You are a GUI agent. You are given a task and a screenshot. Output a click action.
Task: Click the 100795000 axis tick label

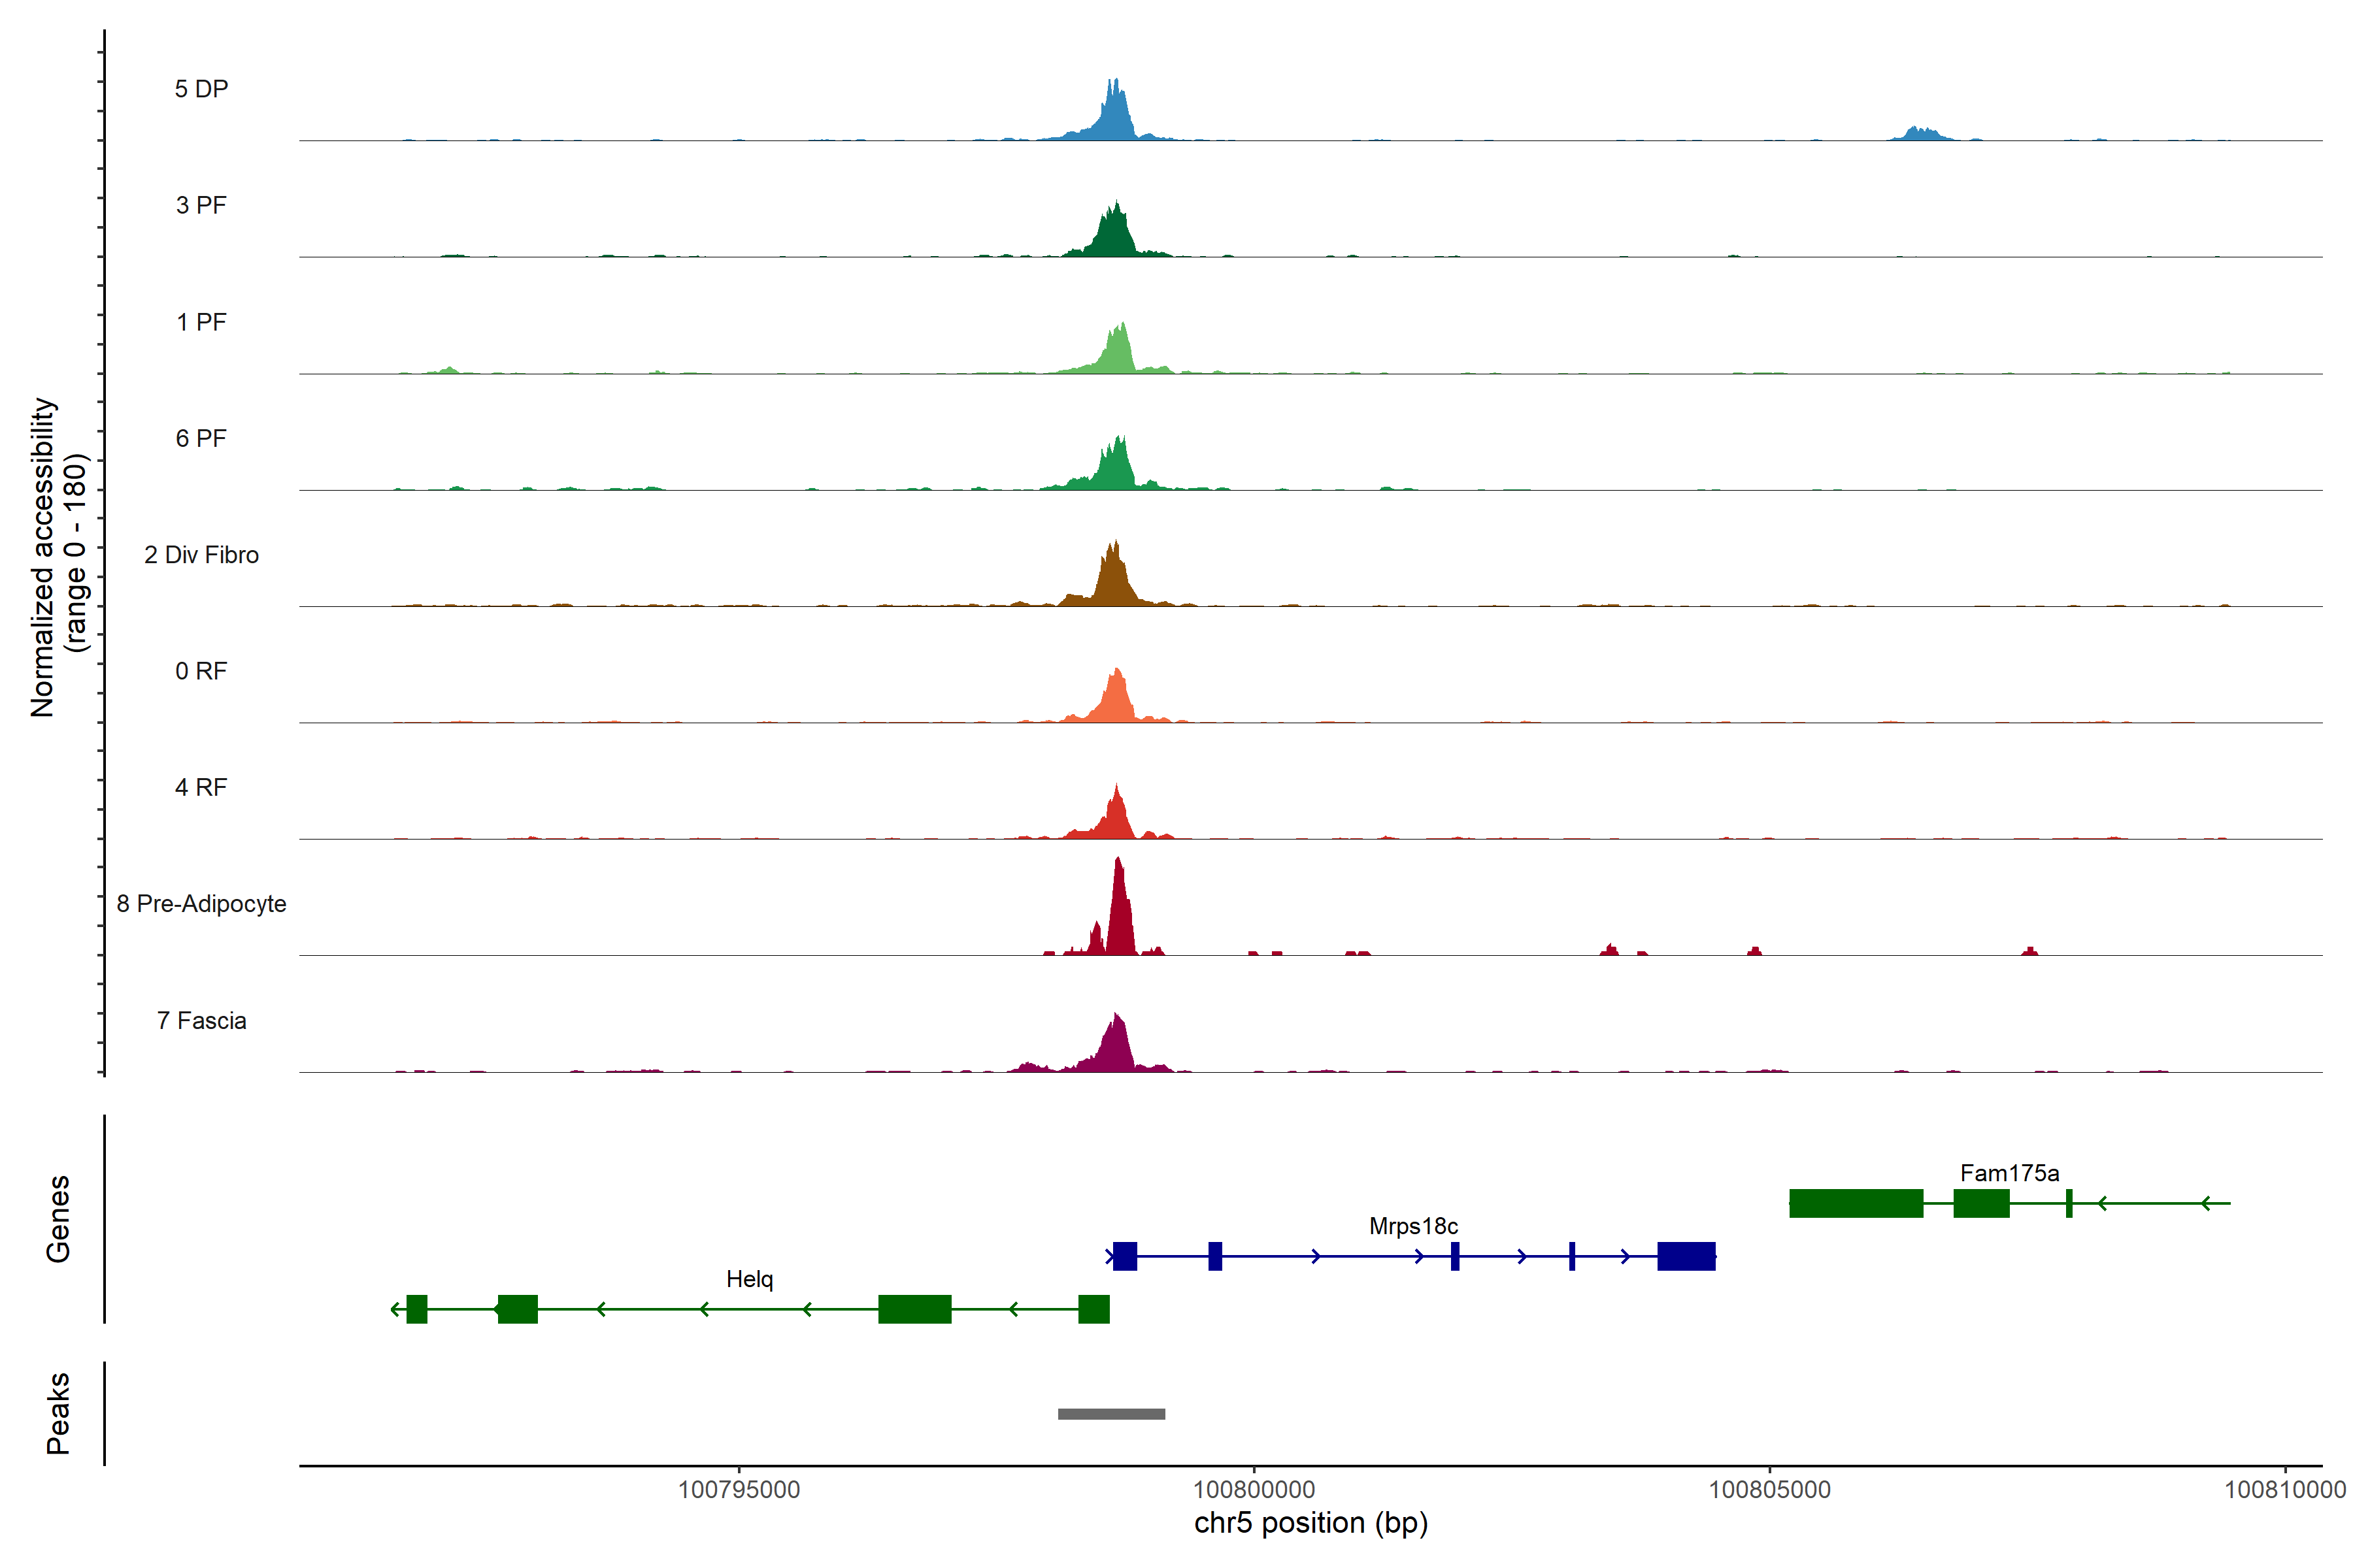pyautogui.click(x=739, y=1490)
